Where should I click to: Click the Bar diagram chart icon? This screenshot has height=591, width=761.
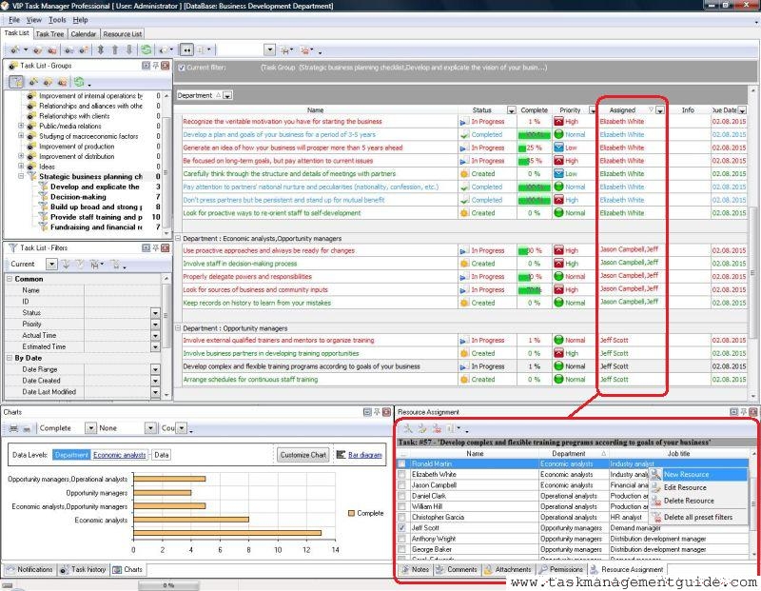tap(341, 455)
